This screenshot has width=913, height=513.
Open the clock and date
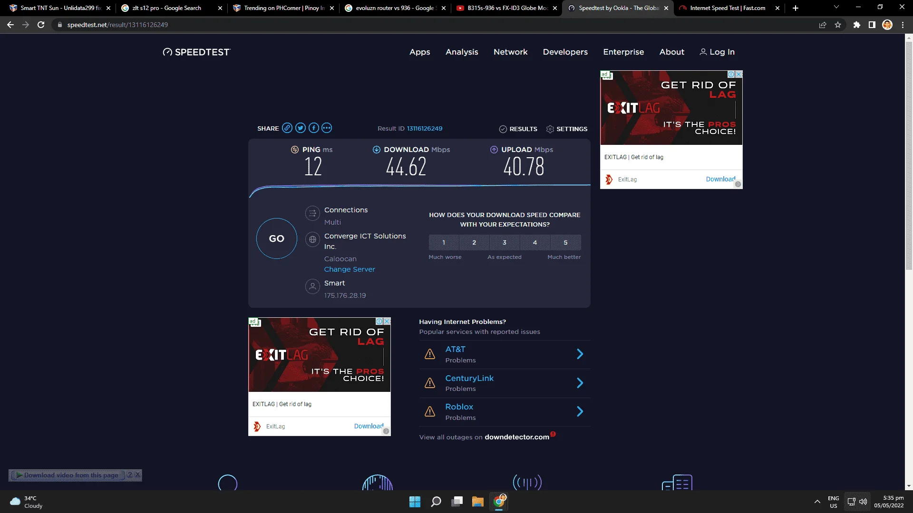point(889,502)
